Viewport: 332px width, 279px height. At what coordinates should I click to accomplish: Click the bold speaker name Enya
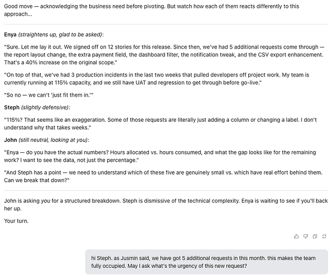click(10, 35)
